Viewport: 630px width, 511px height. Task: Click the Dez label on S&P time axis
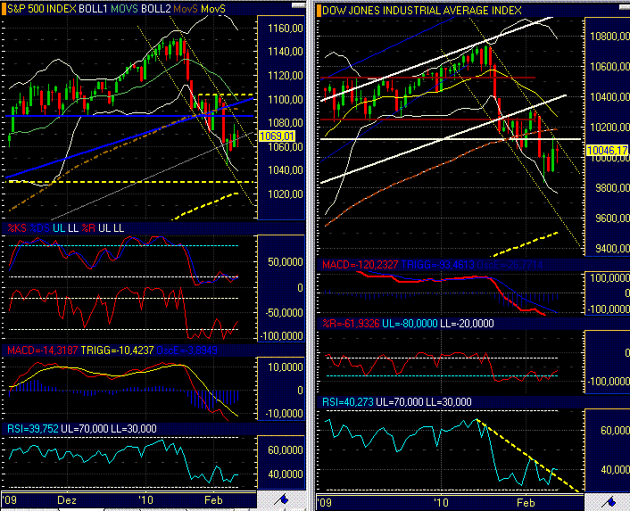[67, 500]
